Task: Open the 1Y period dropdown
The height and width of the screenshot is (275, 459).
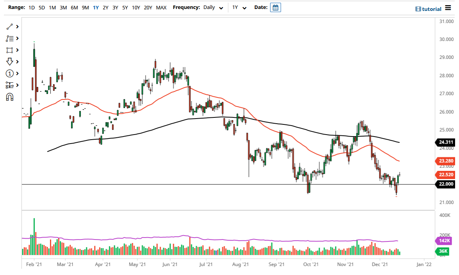Action: coord(239,7)
